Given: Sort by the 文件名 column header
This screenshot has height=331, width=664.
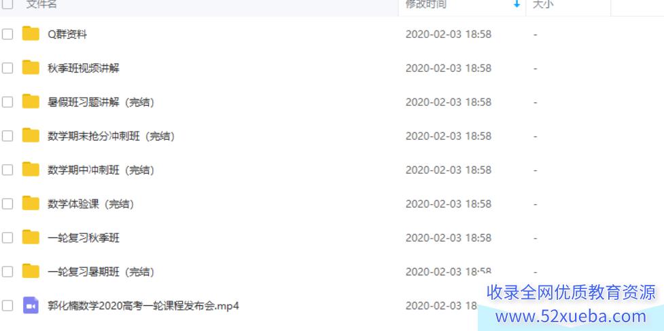Looking at the screenshot, I should pyautogui.click(x=41, y=4).
